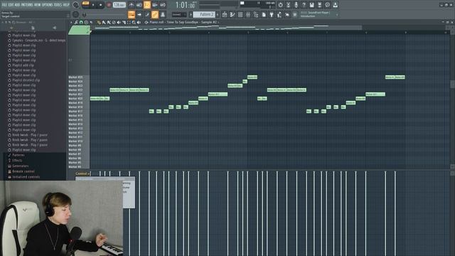Select next pattern with right arrow
The height and width of the screenshot is (256, 455).
click(x=218, y=14)
